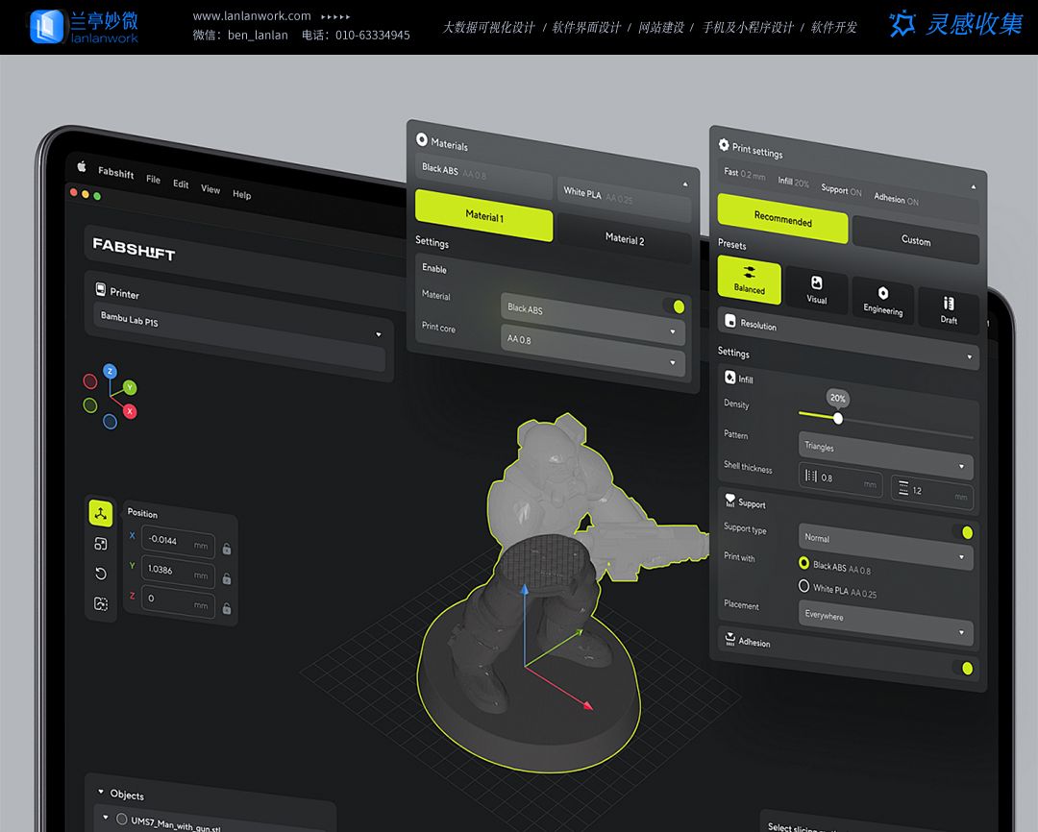
Task: Click the hollow green negative-axis circle
Action: 90,405
